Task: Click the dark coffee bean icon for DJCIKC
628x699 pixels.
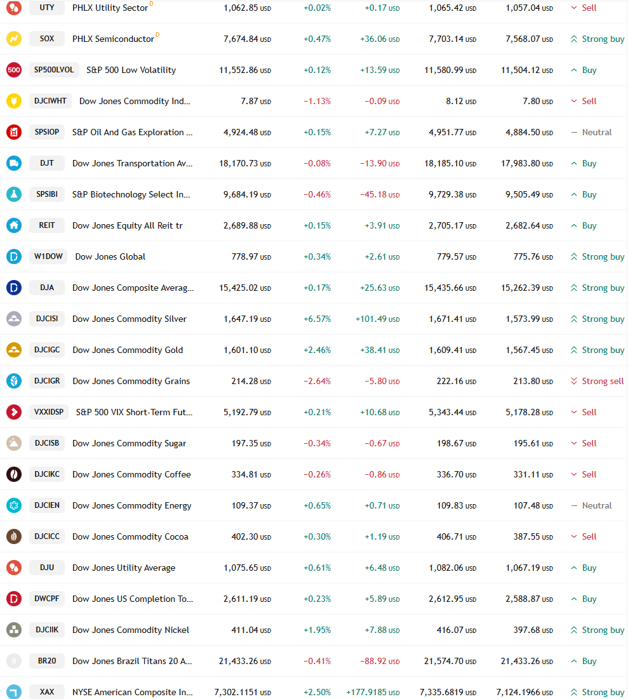Action: [14, 474]
